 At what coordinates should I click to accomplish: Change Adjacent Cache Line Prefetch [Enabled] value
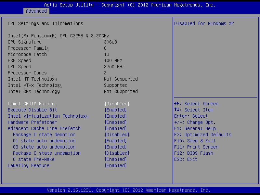coord(116,128)
